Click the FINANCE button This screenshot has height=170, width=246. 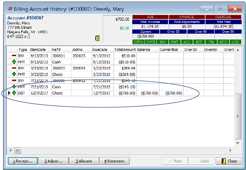click(x=187, y=17)
